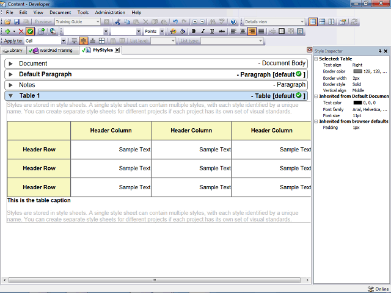Screen dimensions: 391x293
Task: Pin the Style Inspector panel
Action: (x=380, y=51)
